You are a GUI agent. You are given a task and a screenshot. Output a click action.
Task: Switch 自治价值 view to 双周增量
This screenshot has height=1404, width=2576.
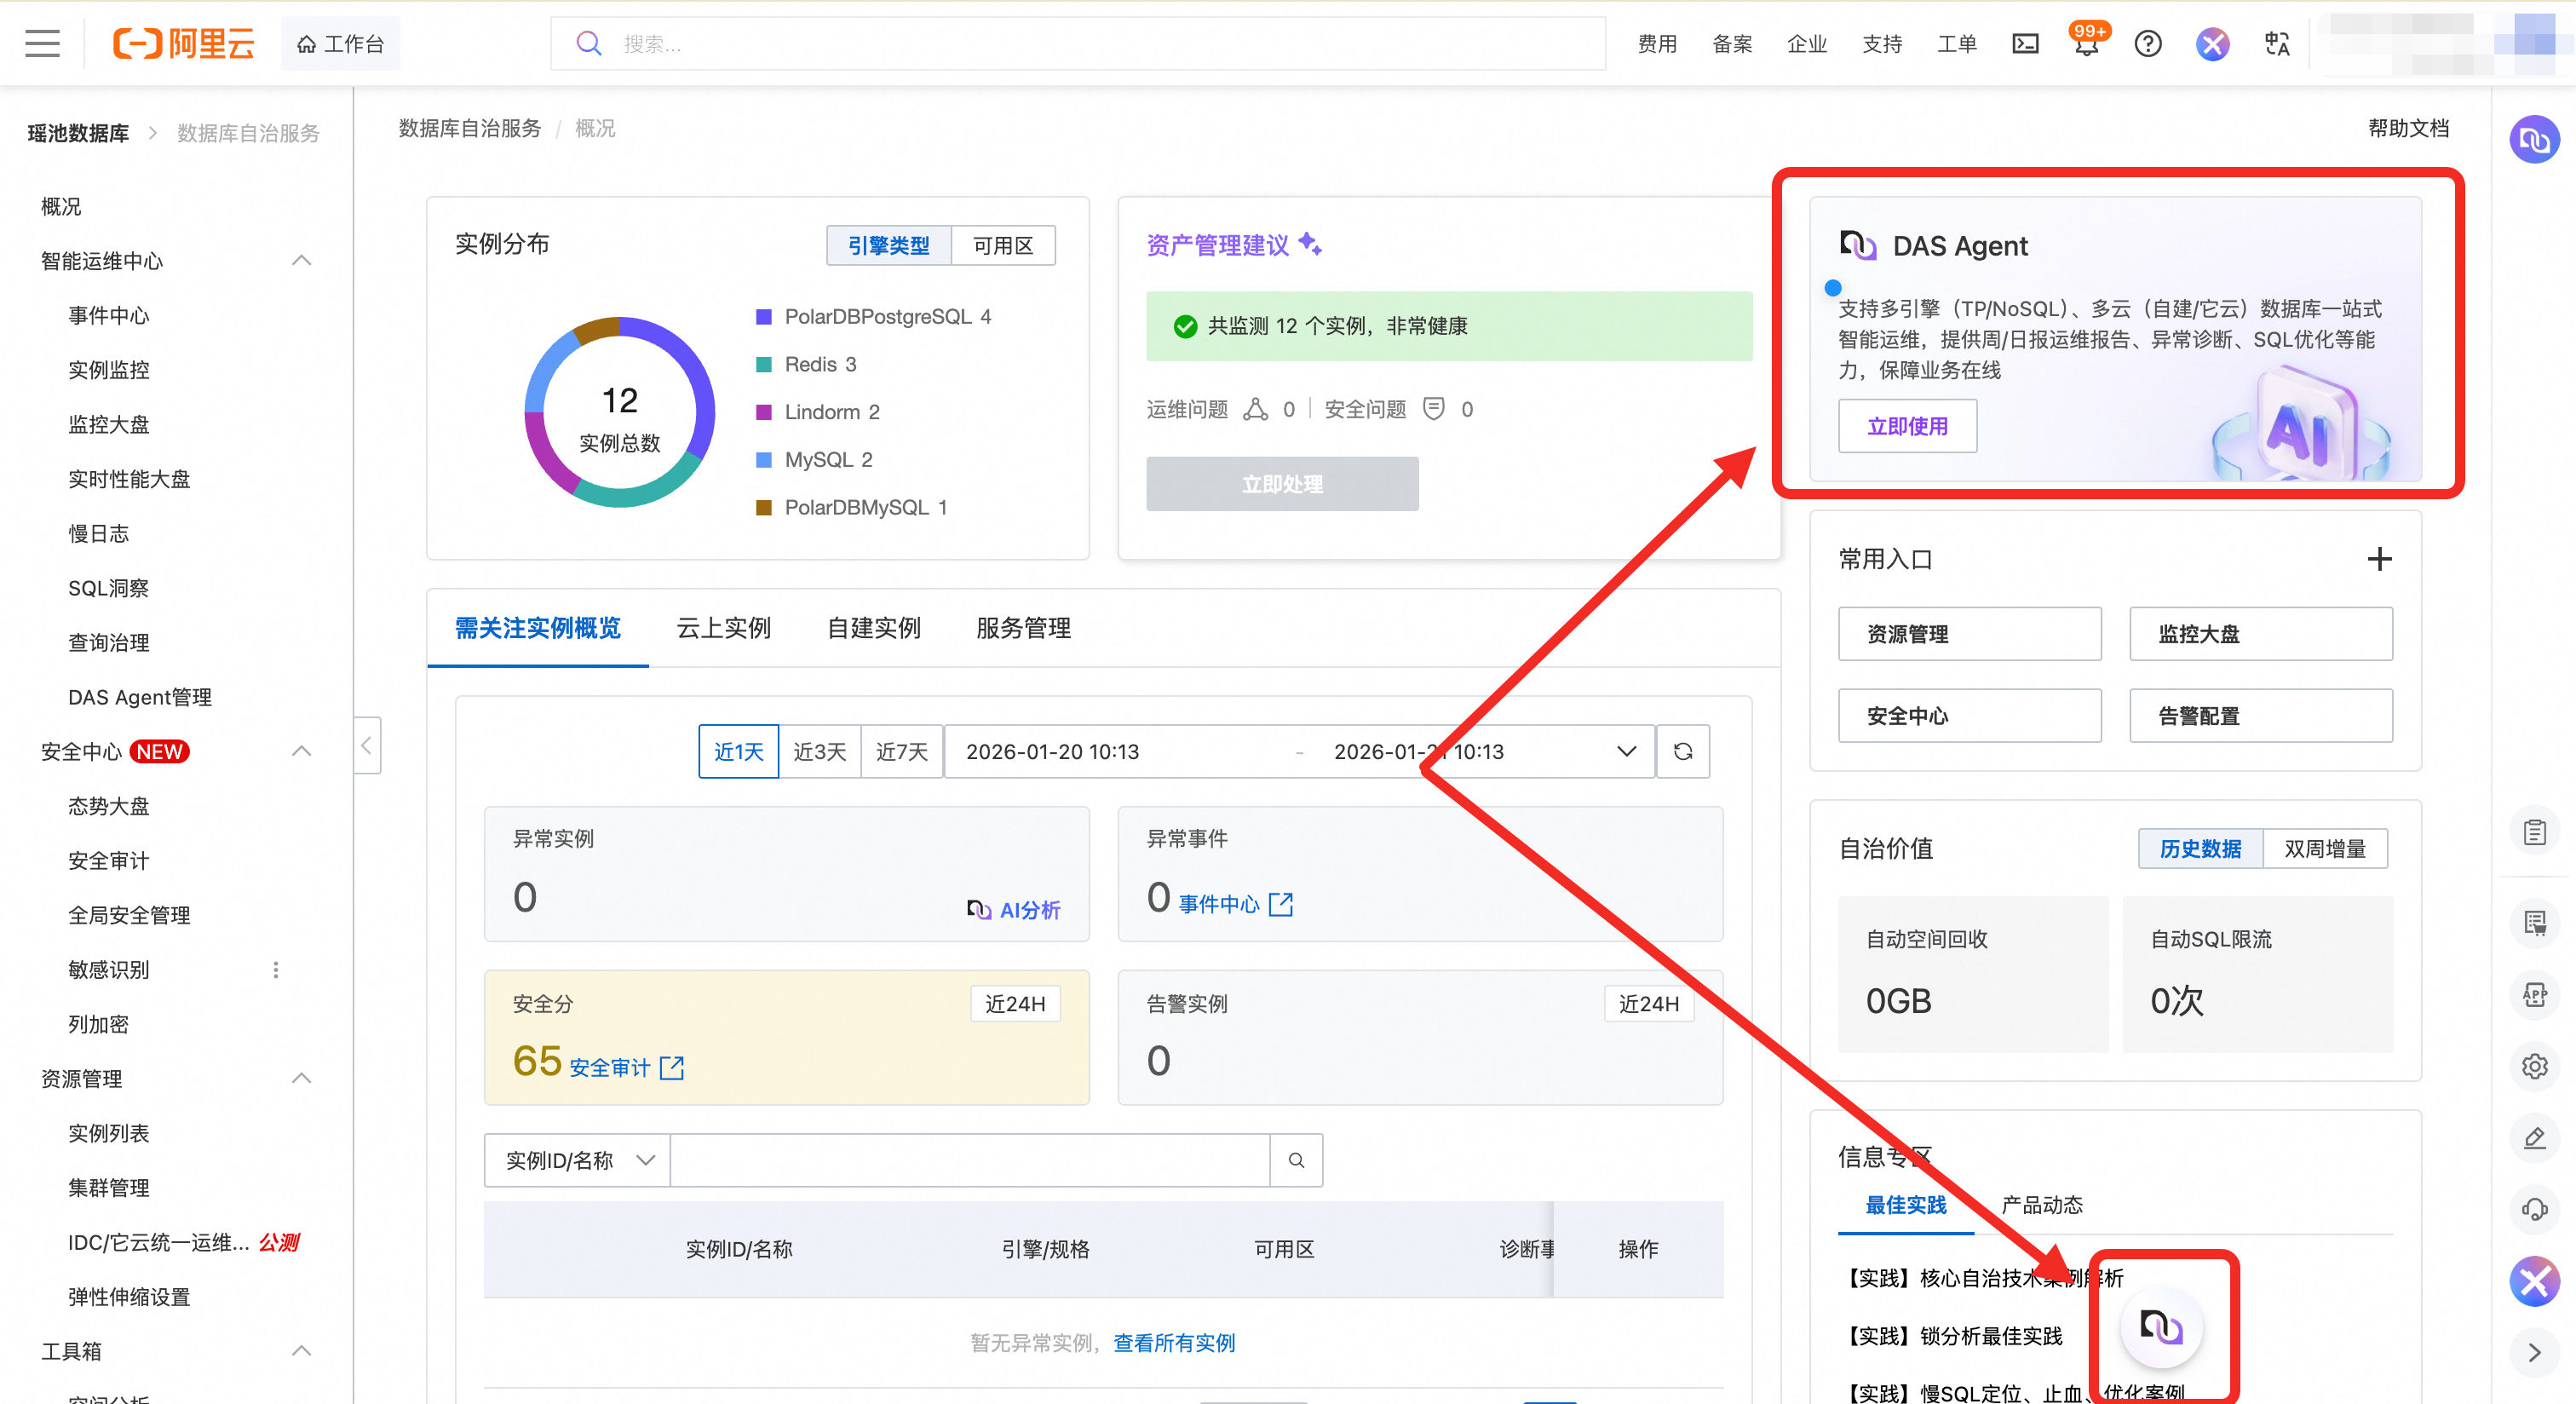tap(2325, 849)
